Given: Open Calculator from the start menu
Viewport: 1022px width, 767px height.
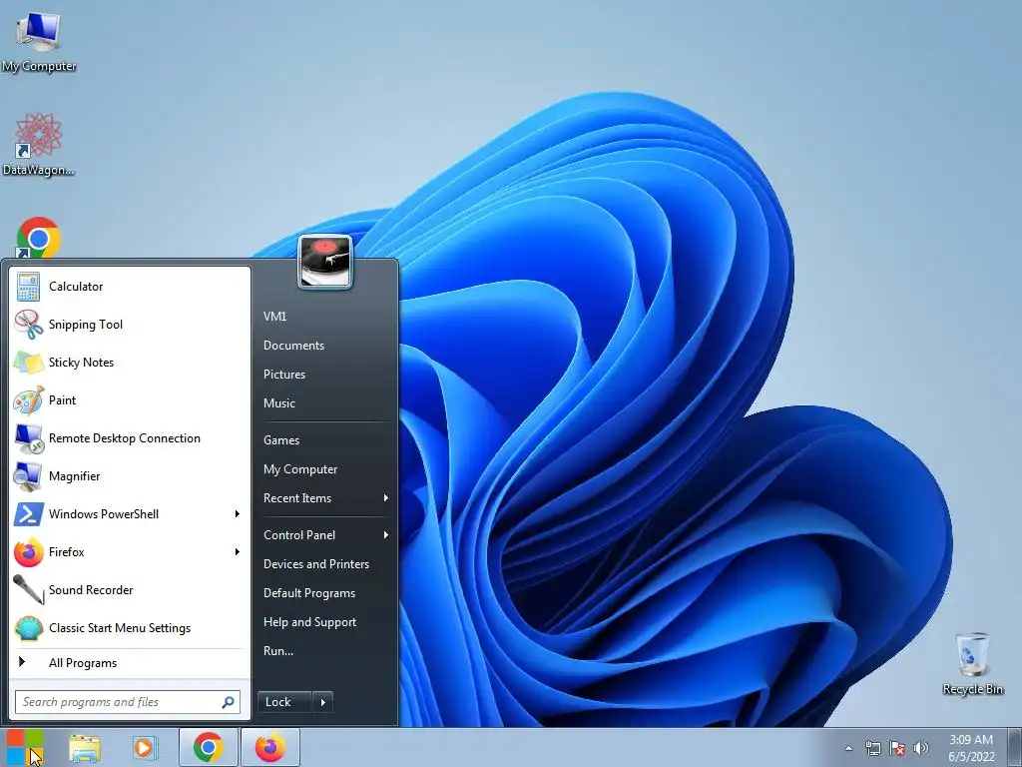Looking at the screenshot, I should coord(130,287).
